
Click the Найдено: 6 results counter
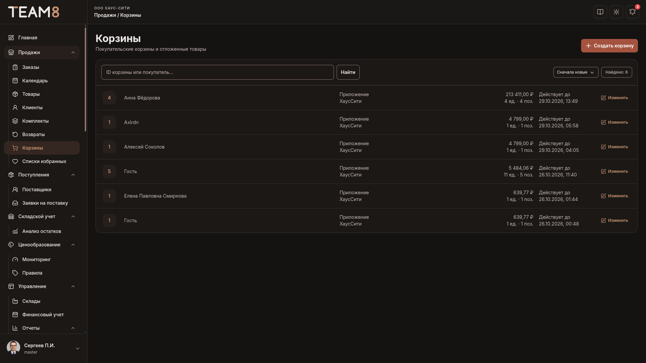pyautogui.click(x=617, y=72)
